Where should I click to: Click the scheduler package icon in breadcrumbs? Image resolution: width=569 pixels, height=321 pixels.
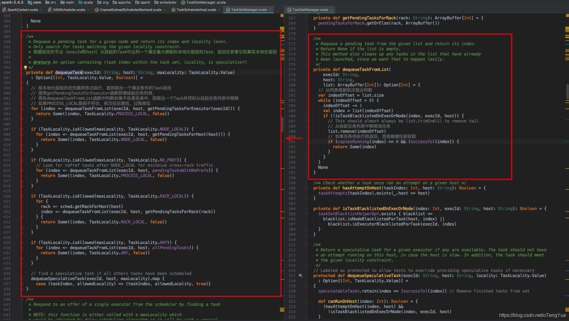(x=156, y=2)
